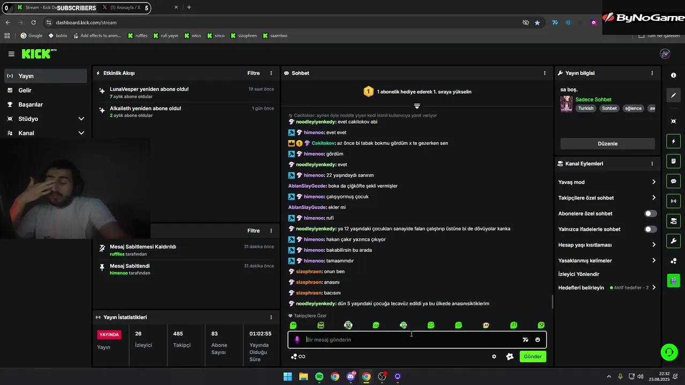Open Yasaklanmış kelimeler settings

(x=607, y=261)
